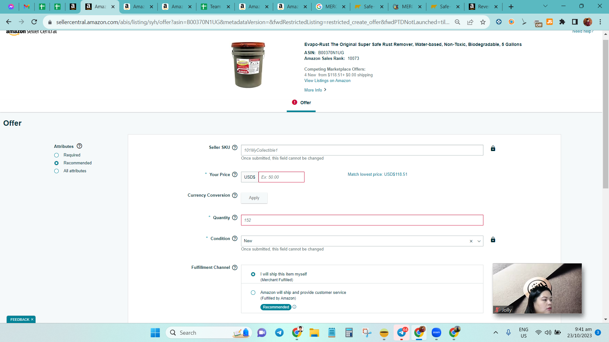The width and height of the screenshot is (609, 342).
Task: Click the page vertical scrollbar
Action: tap(606, 114)
